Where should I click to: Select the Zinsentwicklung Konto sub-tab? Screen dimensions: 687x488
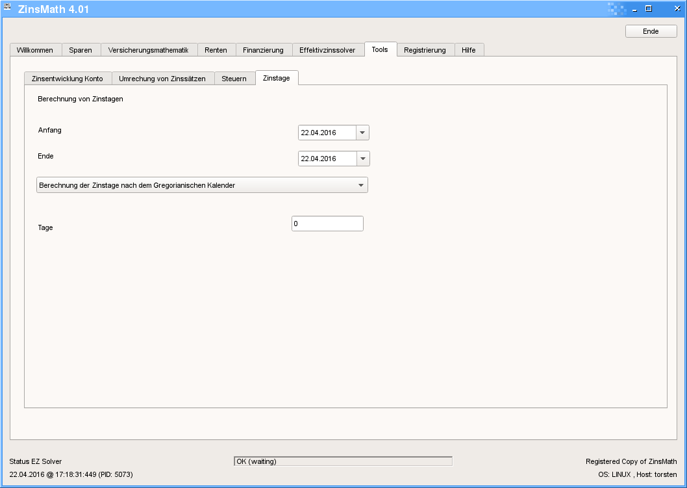[x=68, y=79]
